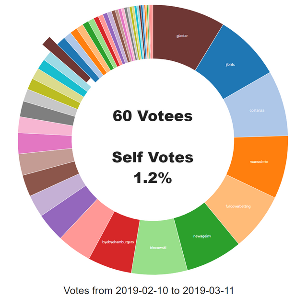Click the trincowski light green segment
The image size is (307, 296).
tap(158, 248)
